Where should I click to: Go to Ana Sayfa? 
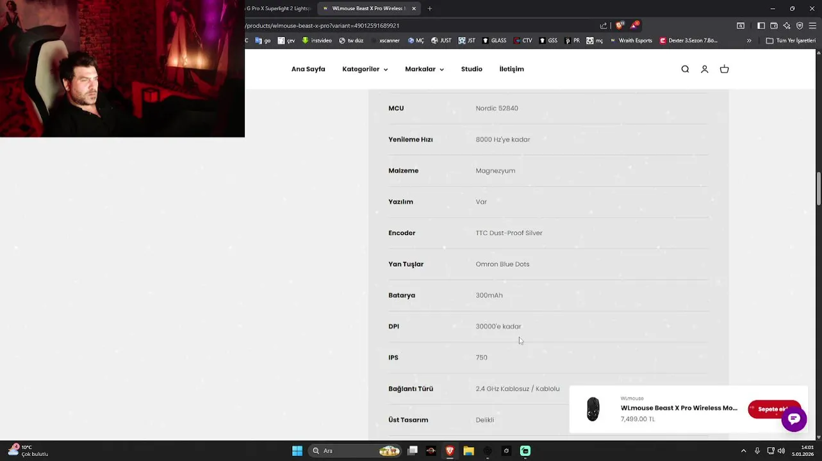tap(308, 69)
